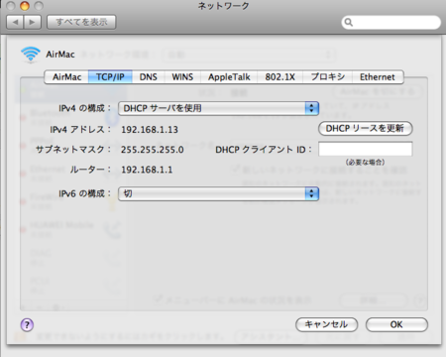Click the DHCP クライアント ID input field
Screen dimensions: 446x357
pyautogui.click(x=366, y=149)
